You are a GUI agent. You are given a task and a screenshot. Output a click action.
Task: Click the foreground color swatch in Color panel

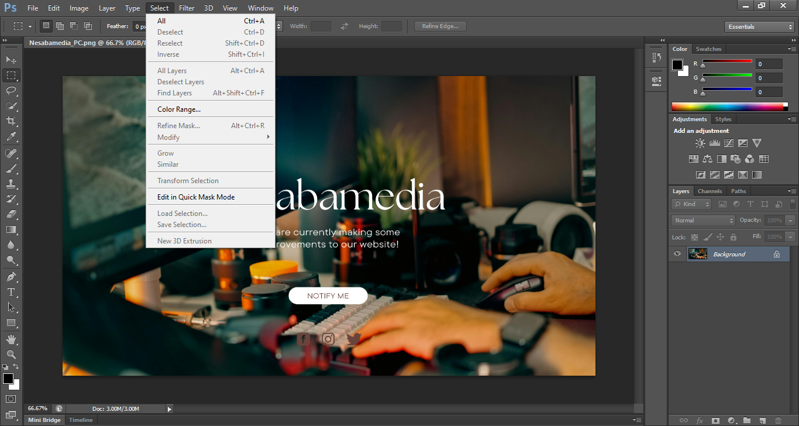pyautogui.click(x=677, y=65)
